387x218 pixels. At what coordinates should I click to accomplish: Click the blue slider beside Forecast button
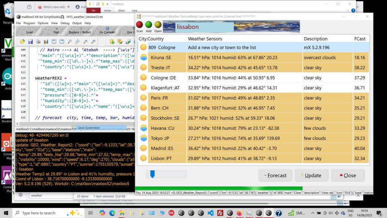[x=152, y=174]
